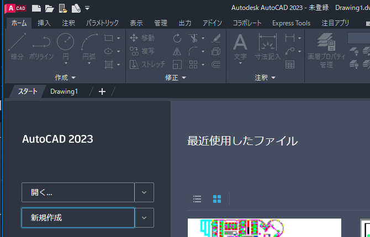The image size is (370, 237).
Task: Open the 出力 ribbon tab
Action: pos(185,23)
